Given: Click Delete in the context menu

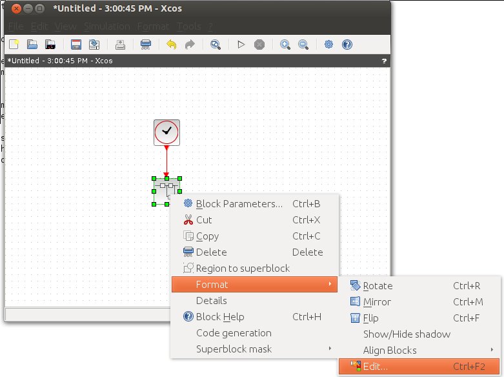Looking at the screenshot, I should point(211,252).
